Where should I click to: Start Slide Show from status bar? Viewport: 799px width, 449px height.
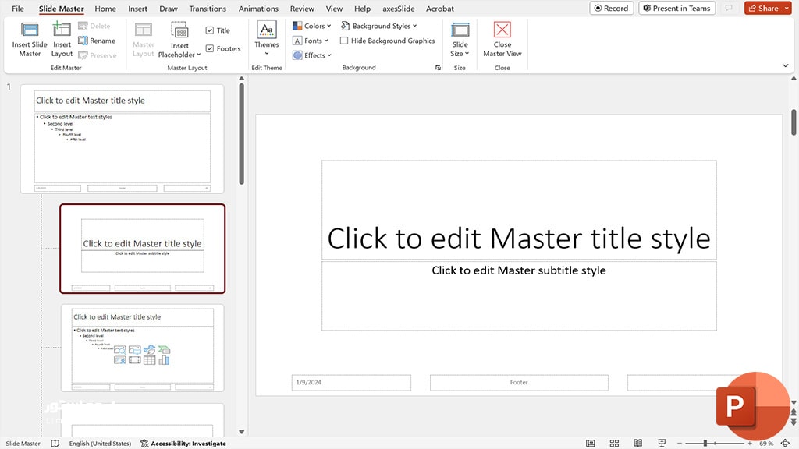point(662,444)
